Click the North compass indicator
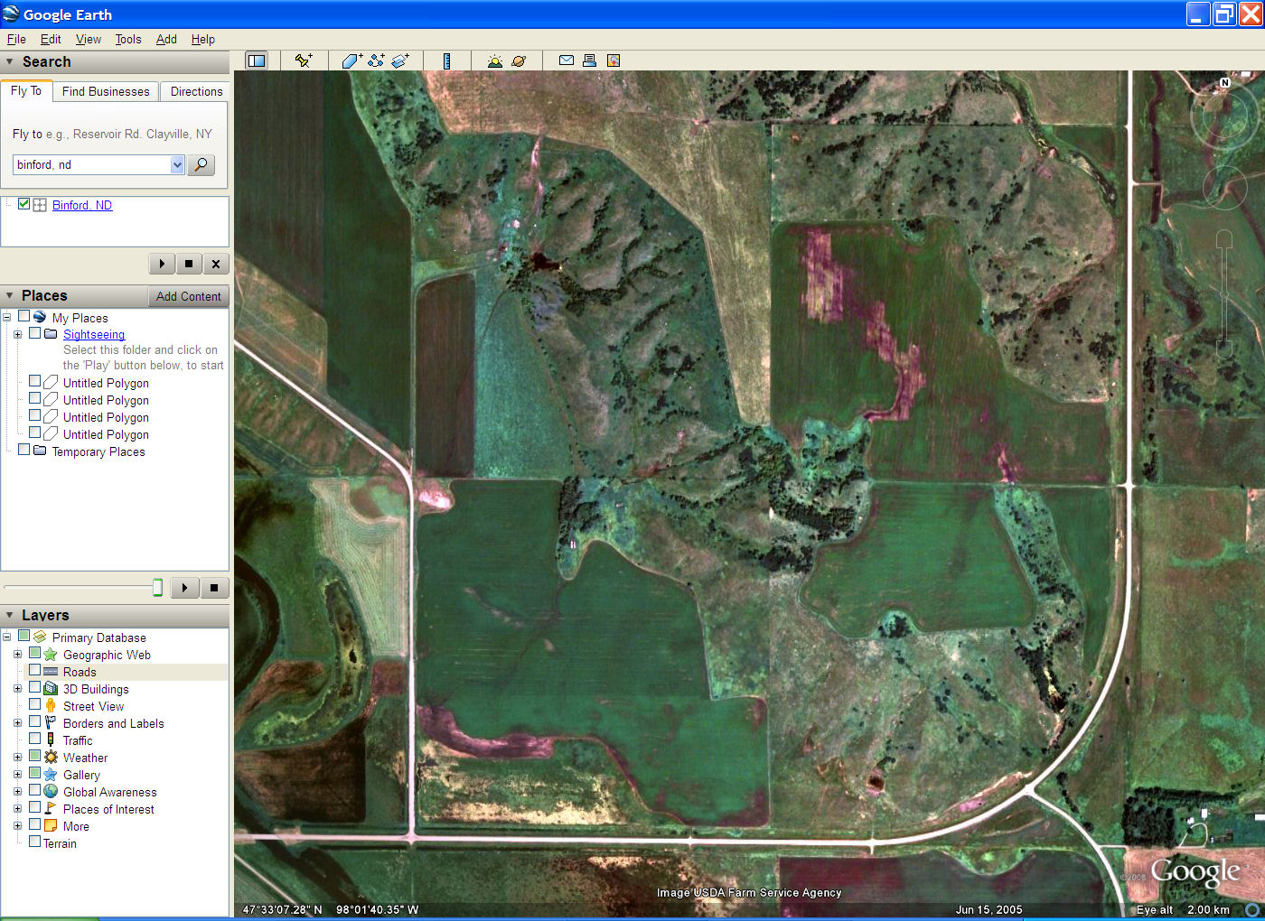 click(1225, 82)
